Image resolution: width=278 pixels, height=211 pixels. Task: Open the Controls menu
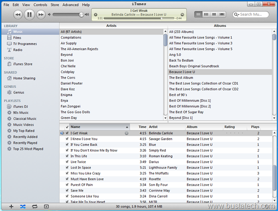pyautogui.click(x=40, y=5)
